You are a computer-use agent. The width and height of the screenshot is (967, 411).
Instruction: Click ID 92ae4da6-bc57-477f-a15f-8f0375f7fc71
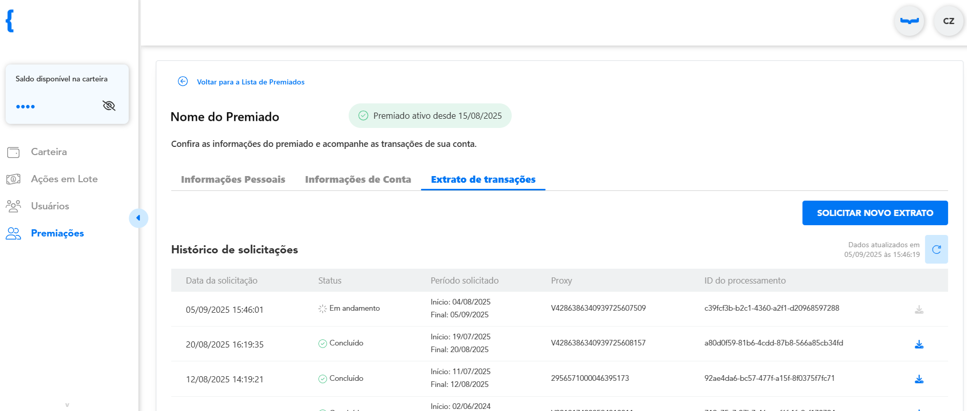coord(770,378)
